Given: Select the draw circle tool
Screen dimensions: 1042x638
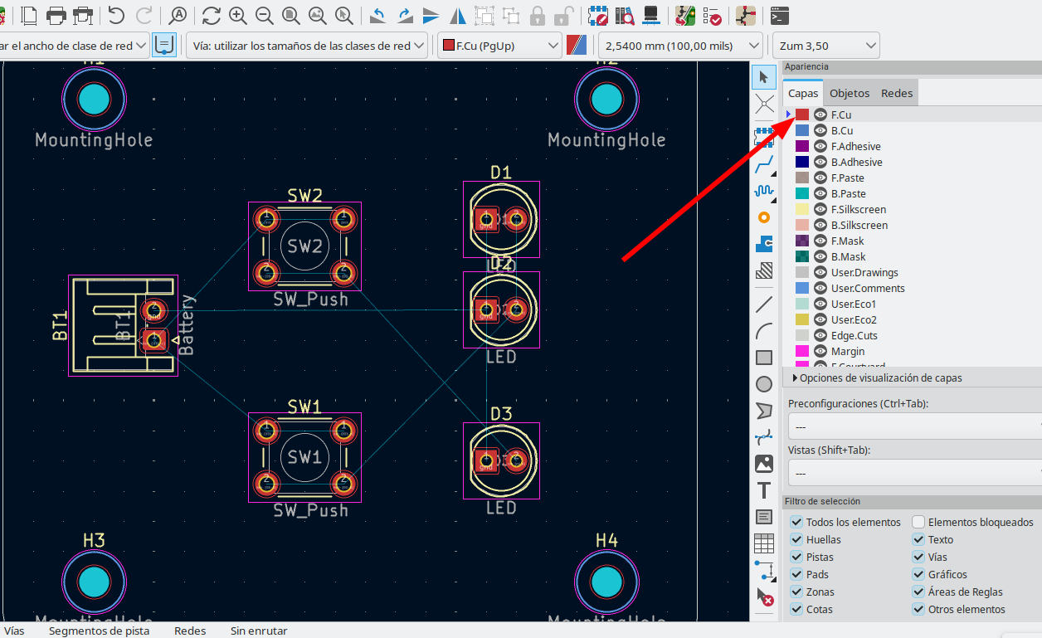Looking at the screenshot, I should coord(764,384).
